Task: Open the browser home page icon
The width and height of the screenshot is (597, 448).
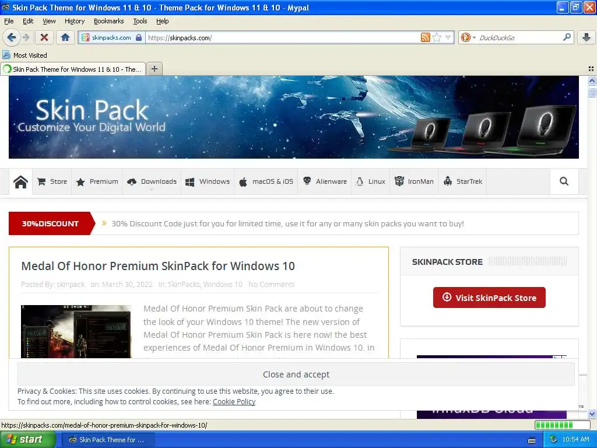Action: pos(65,37)
